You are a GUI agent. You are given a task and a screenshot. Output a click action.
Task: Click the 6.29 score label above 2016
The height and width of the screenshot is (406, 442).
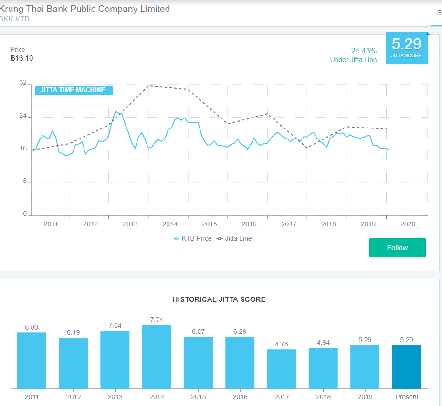(240, 331)
